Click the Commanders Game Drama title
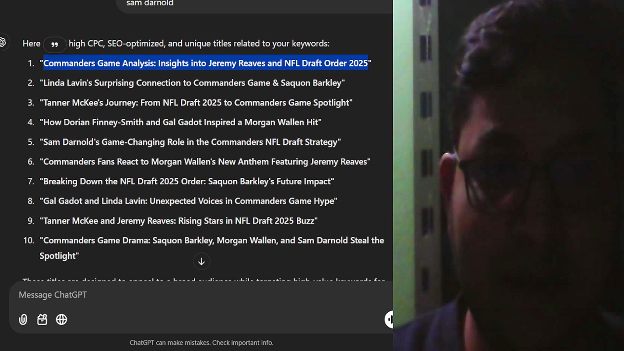The width and height of the screenshot is (624, 351). tap(211, 240)
